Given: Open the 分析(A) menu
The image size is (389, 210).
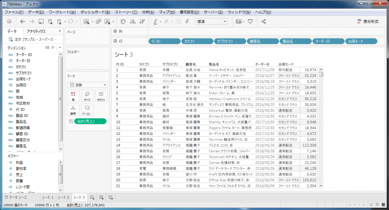Looking at the screenshot, I should coord(148,12).
